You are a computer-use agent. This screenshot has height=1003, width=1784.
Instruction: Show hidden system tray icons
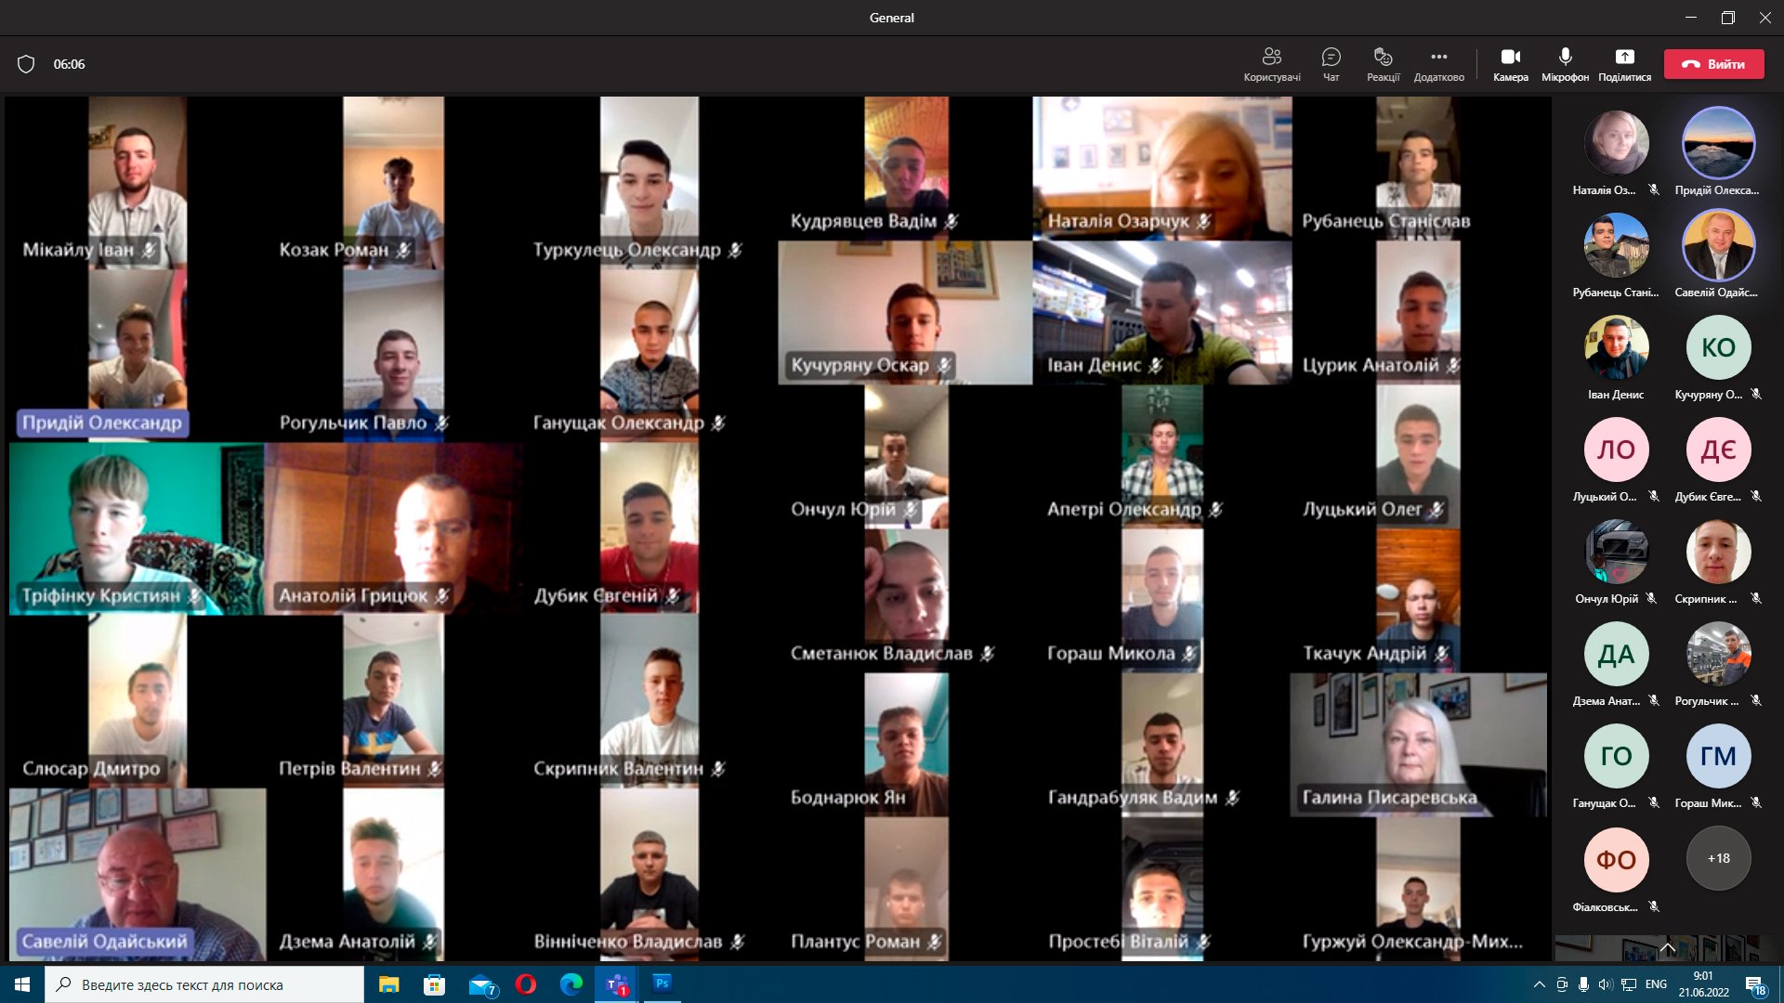click(1539, 984)
